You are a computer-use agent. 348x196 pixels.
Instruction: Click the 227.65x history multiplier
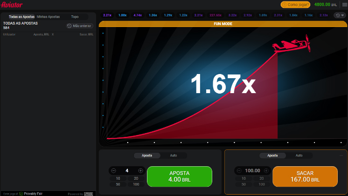[x=216, y=15]
